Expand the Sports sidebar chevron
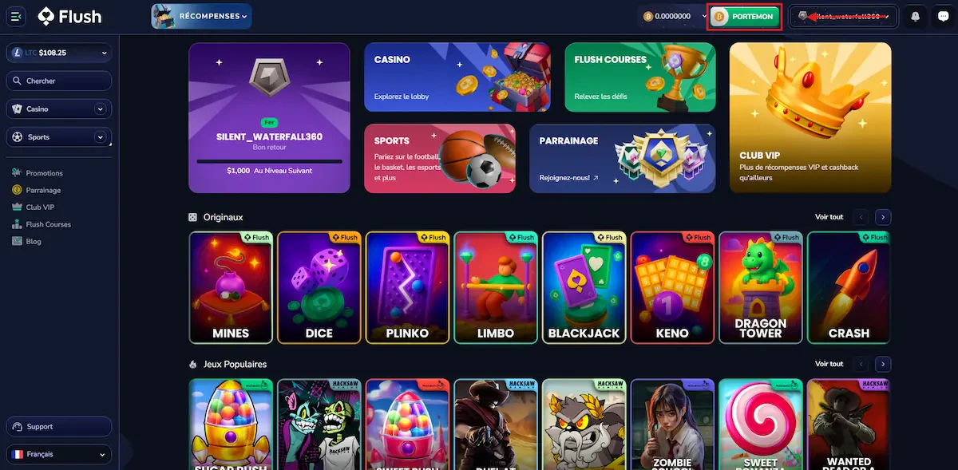Image resolution: width=958 pixels, height=470 pixels. [100, 137]
